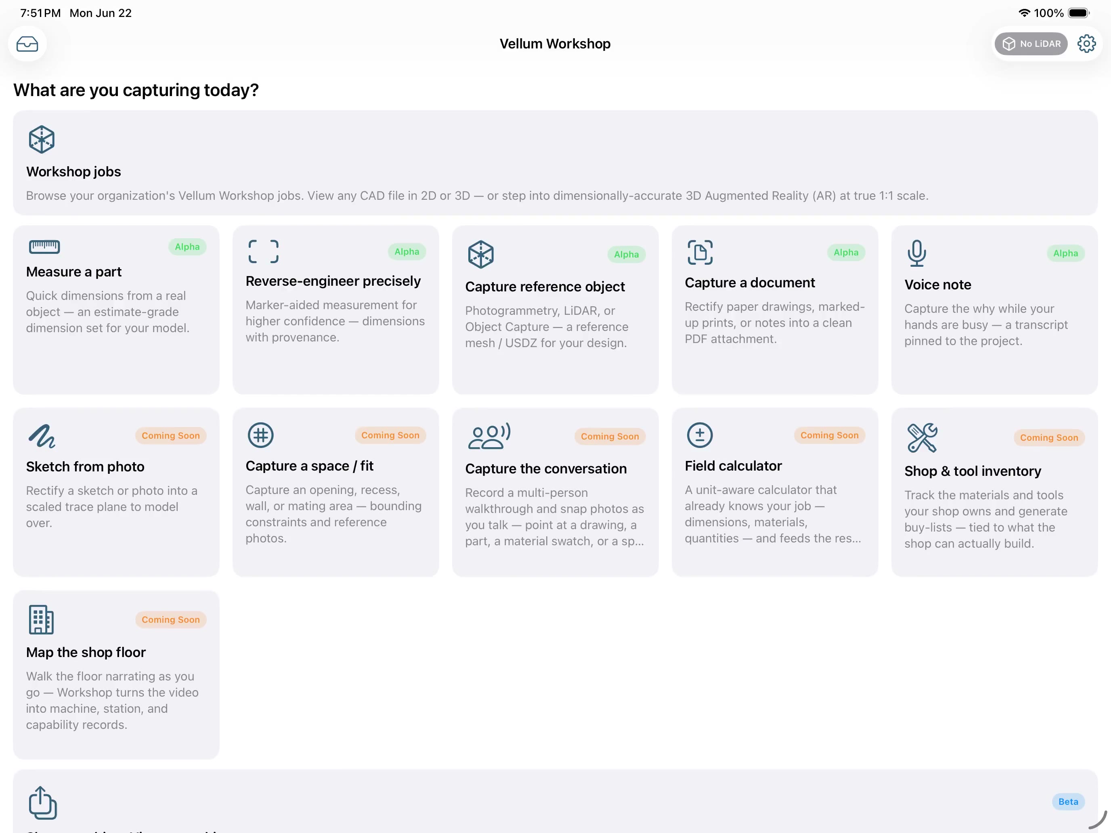The height and width of the screenshot is (833, 1111).
Task: Click the 'Rectify a sketch or photo' description
Action: click(x=112, y=507)
